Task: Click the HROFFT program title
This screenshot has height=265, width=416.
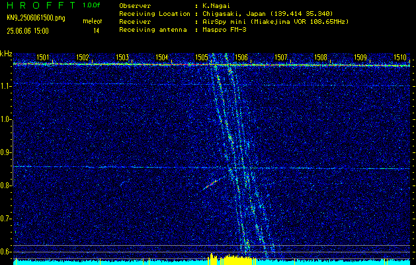Action: point(42,5)
